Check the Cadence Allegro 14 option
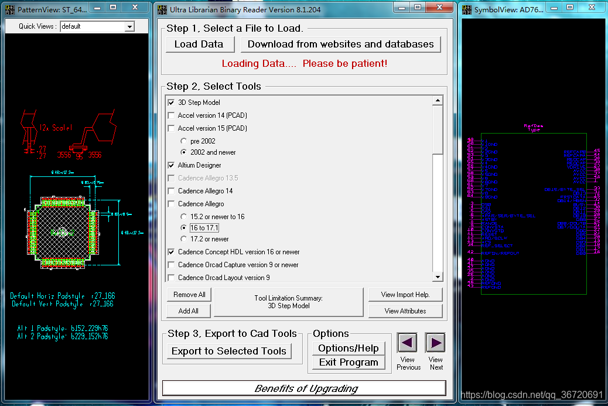608x406 pixels. point(172,191)
